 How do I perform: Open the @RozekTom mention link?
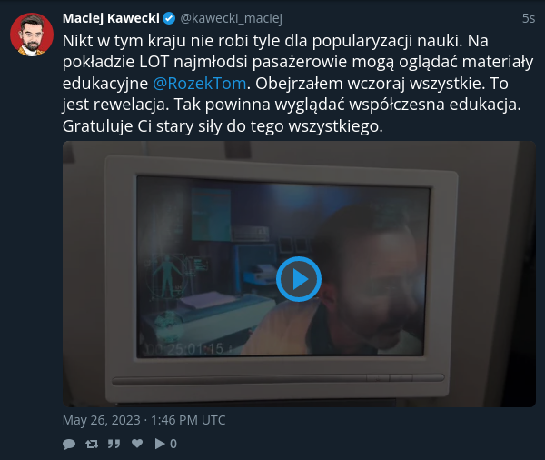click(x=200, y=84)
